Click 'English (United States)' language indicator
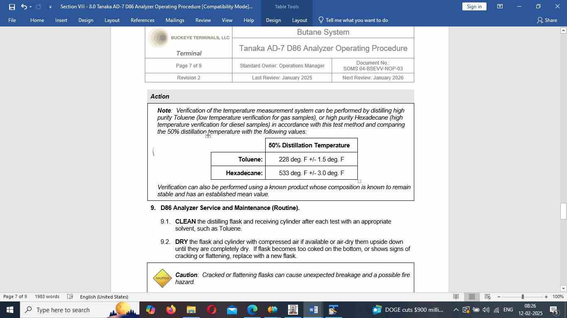 point(104,296)
